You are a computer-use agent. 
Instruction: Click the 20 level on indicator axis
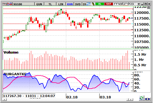pos(137,87)
